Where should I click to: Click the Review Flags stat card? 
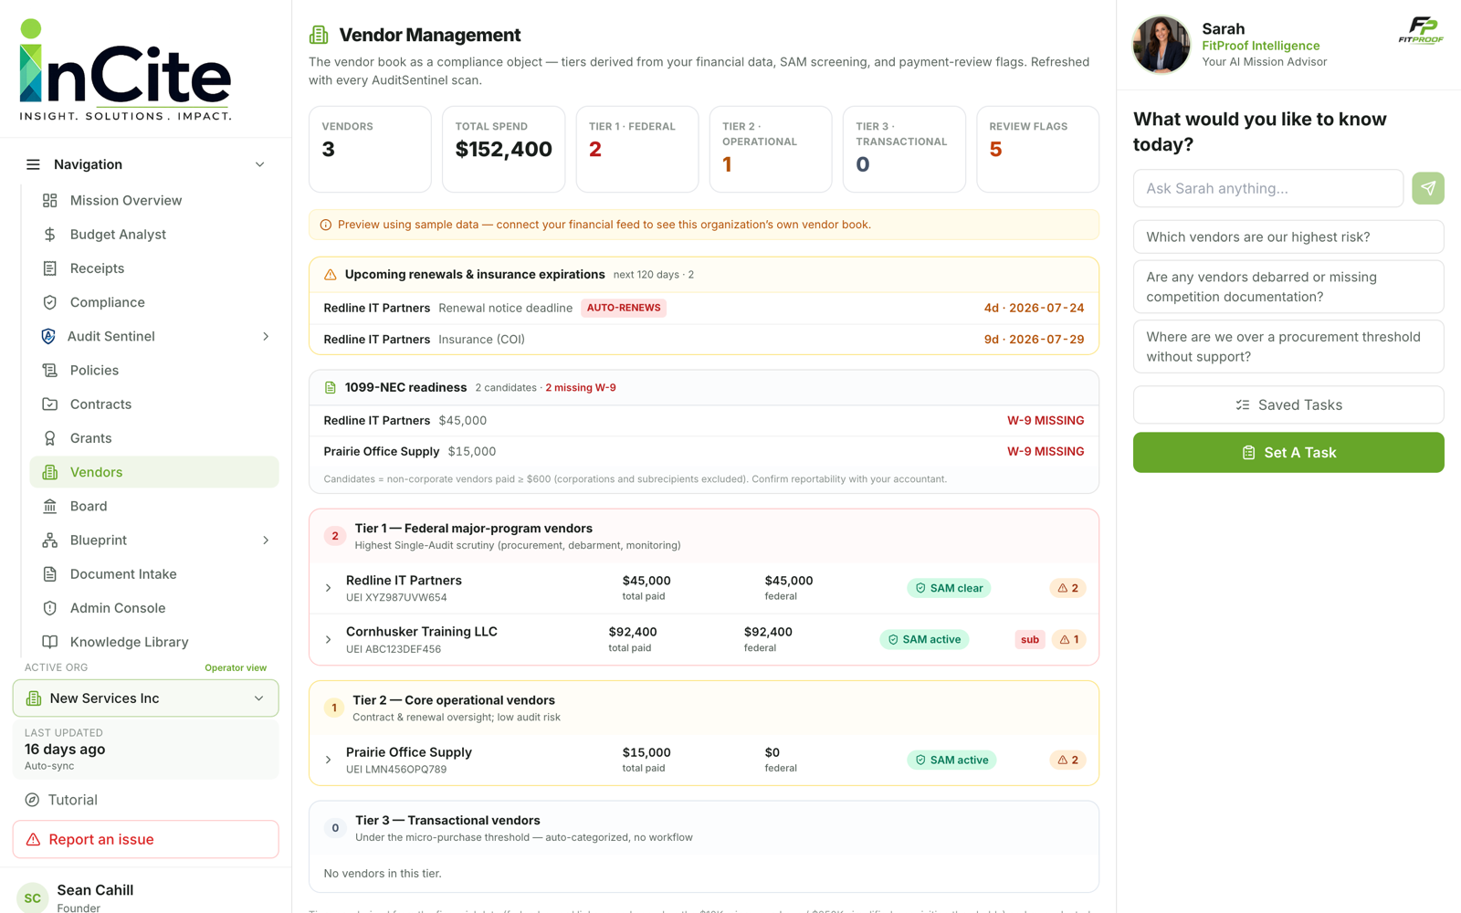[1037, 149]
